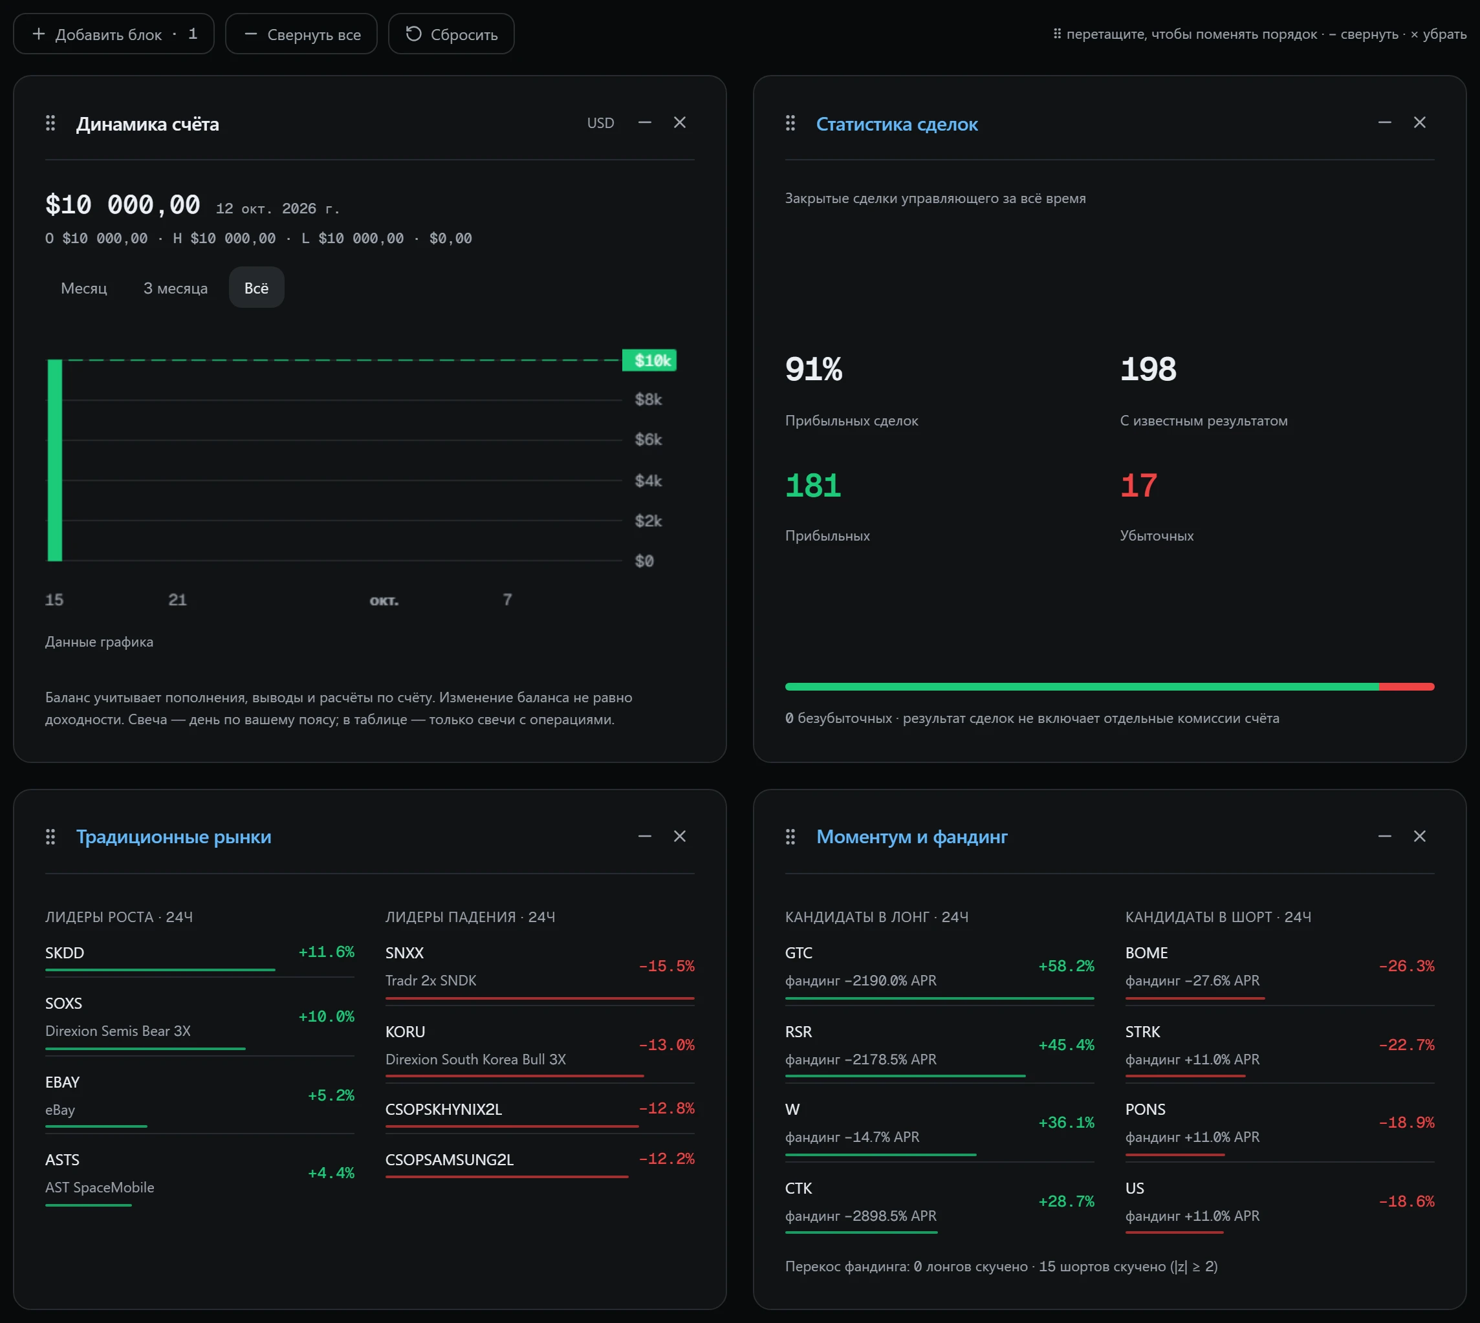Remove the Динамика счёта block
Viewport: 1480px width, 1323px height.
[x=679, y=123]
